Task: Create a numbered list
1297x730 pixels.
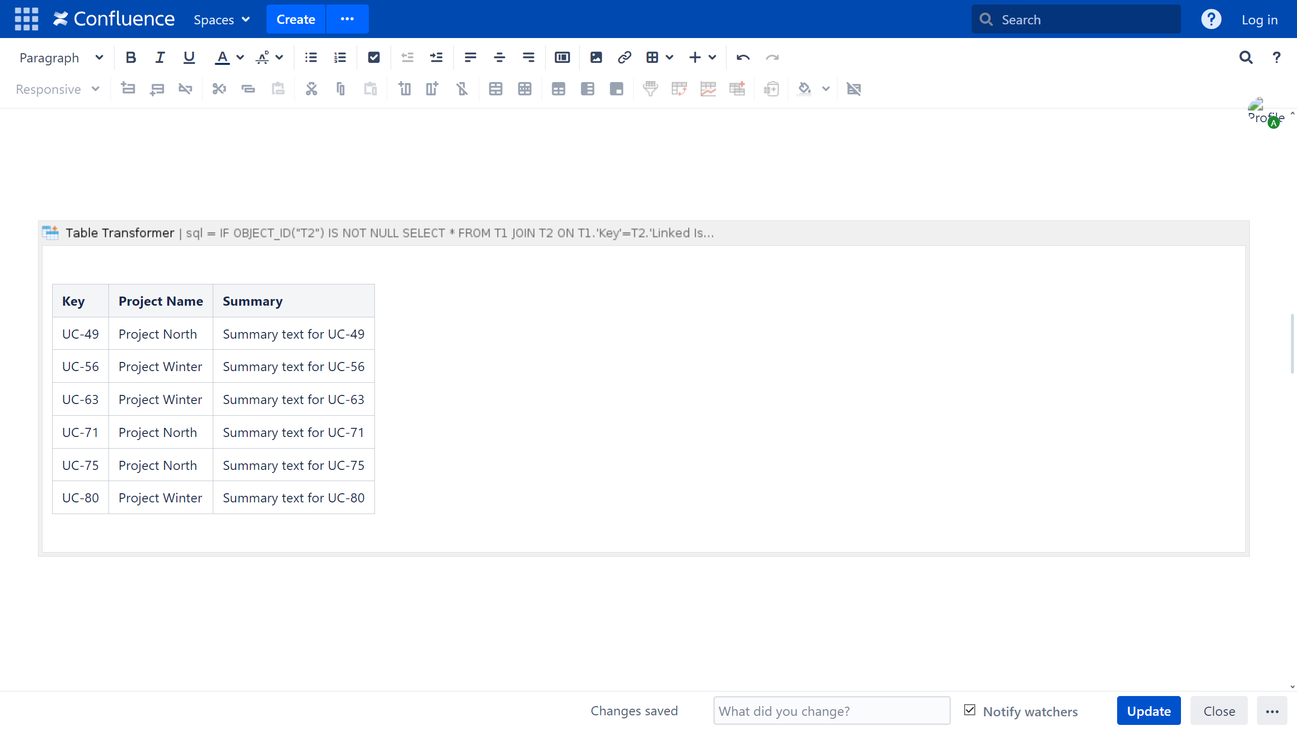Action: (x=339, y=57)
